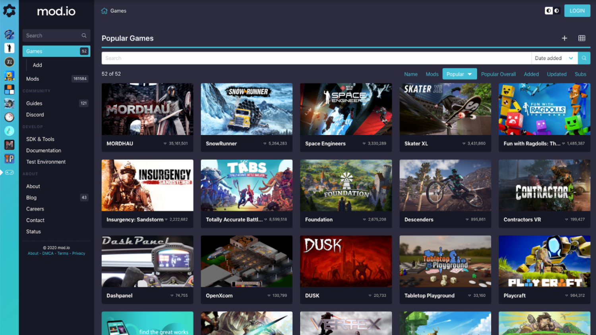Click the mod.io gear logo icon

point(9,11)
